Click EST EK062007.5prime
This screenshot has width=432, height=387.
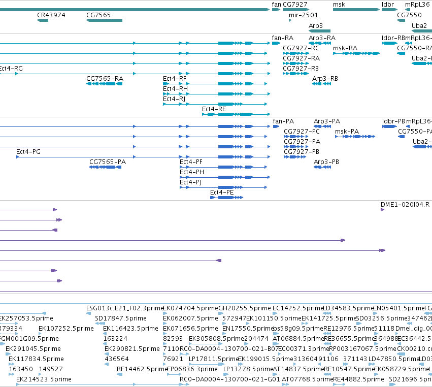click(x=190, y=318)
